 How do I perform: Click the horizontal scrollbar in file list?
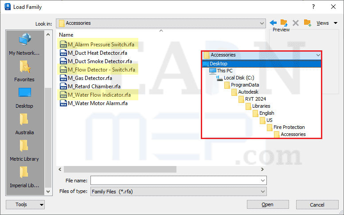(x=120, y=169)
